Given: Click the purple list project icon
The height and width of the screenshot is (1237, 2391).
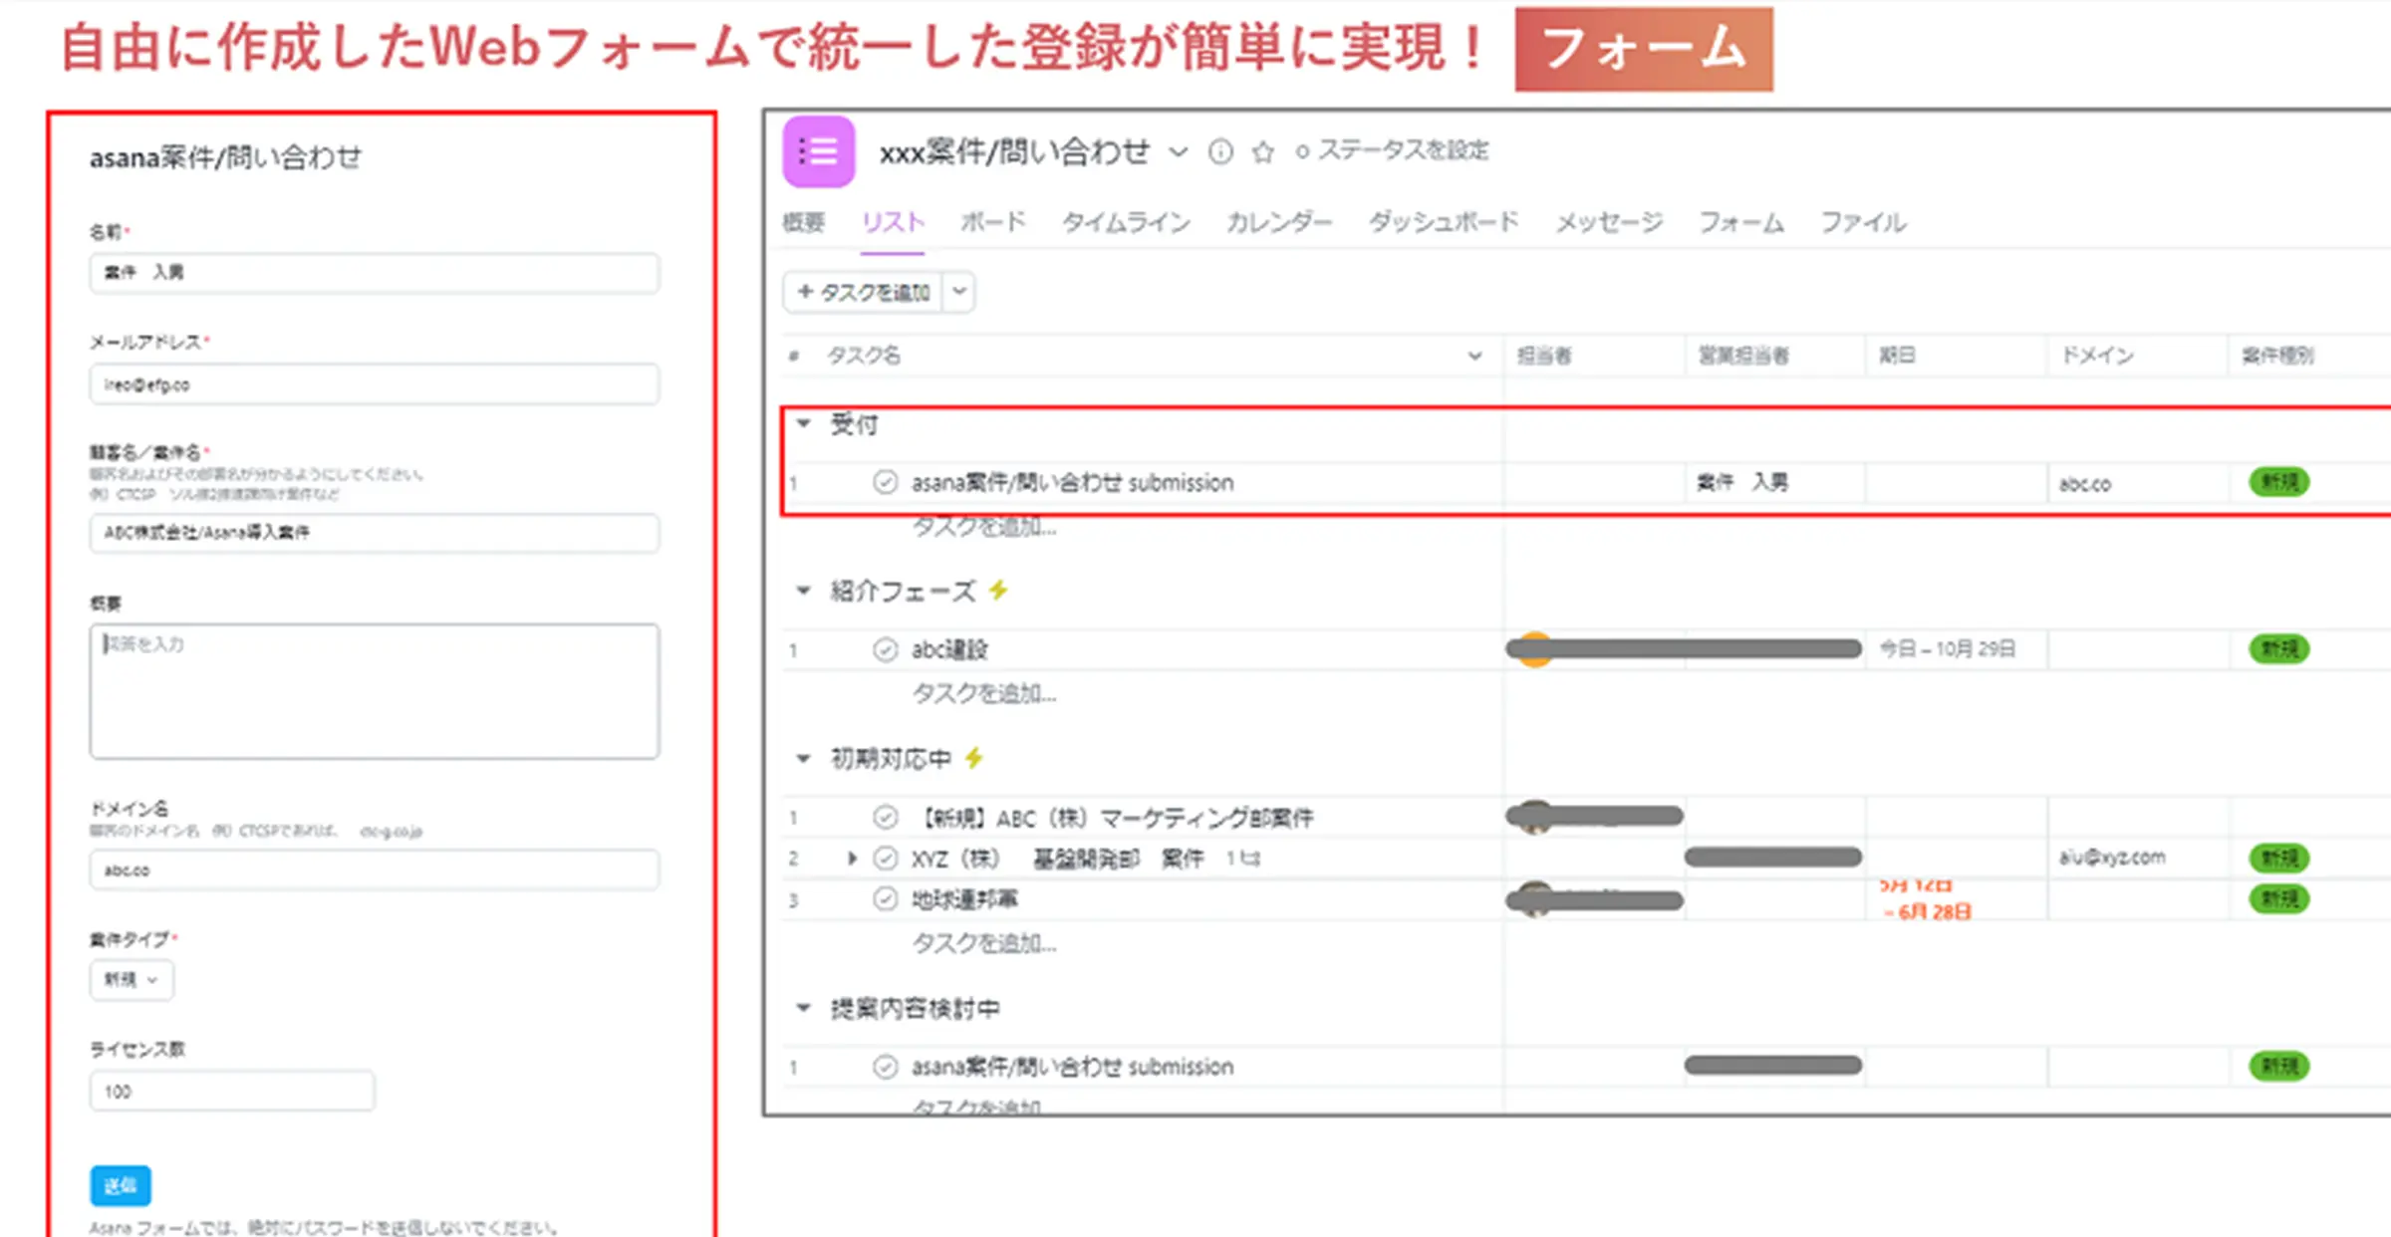Looking at the screenshot, I should coord(818,151).
